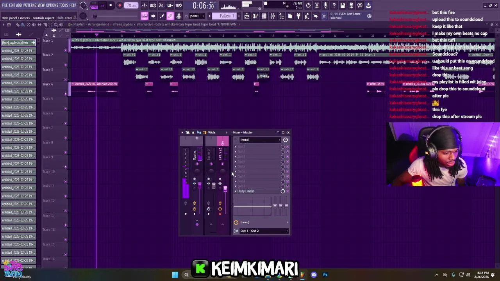Click the one-click audio recording microphone icon
Viewport: 500px width, 281px height.
(x=325, y=5)
